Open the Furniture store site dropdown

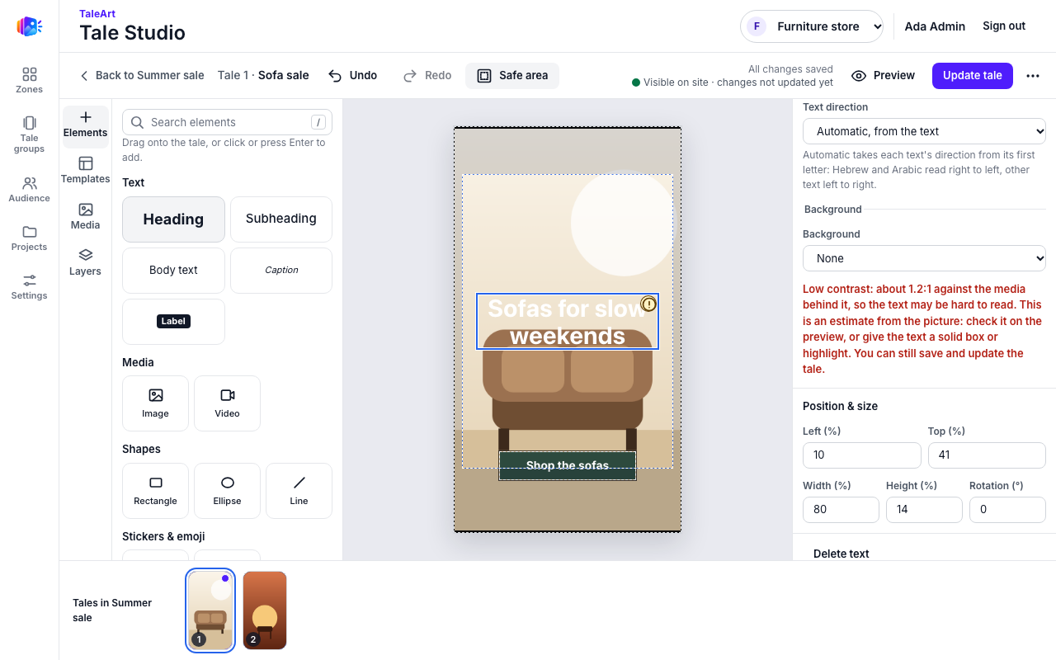(812, 26)
